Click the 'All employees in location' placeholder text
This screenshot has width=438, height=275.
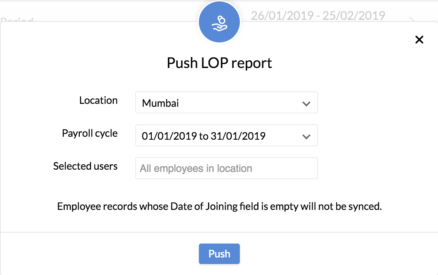pos(196,169)
